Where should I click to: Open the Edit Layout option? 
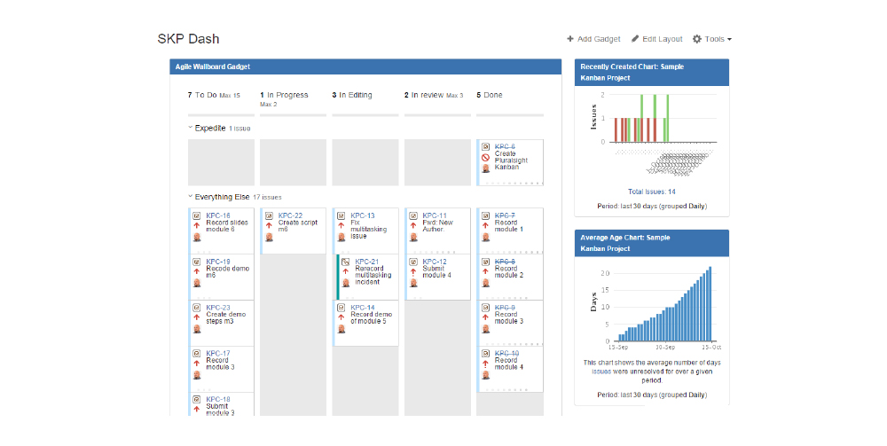(656, 39)
